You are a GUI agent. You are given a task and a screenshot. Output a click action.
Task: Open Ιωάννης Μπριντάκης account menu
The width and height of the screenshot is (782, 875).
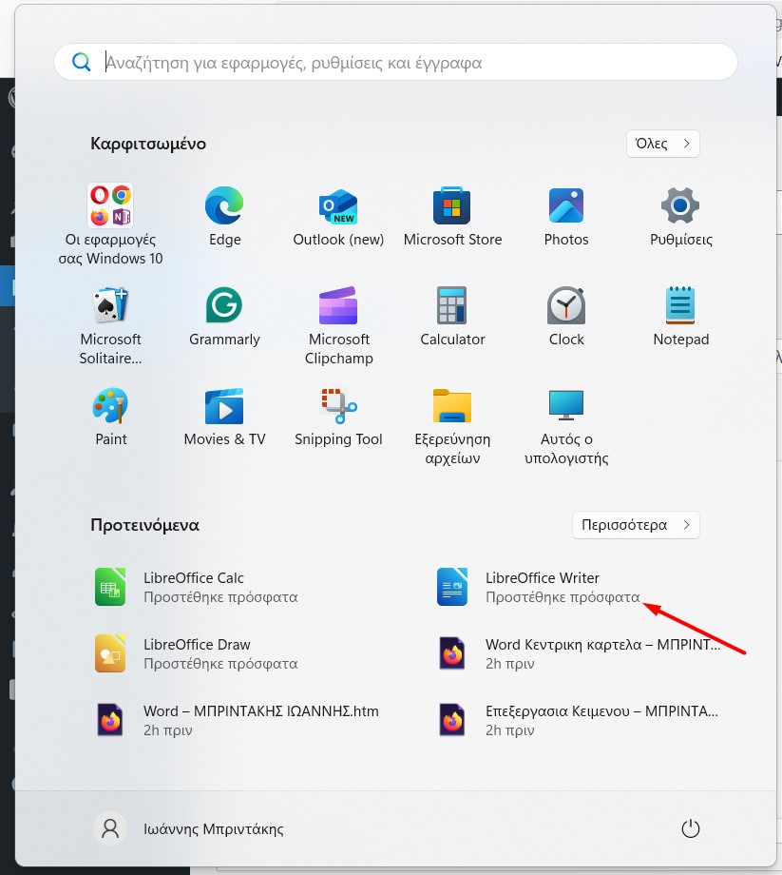[x=188, y=828]
